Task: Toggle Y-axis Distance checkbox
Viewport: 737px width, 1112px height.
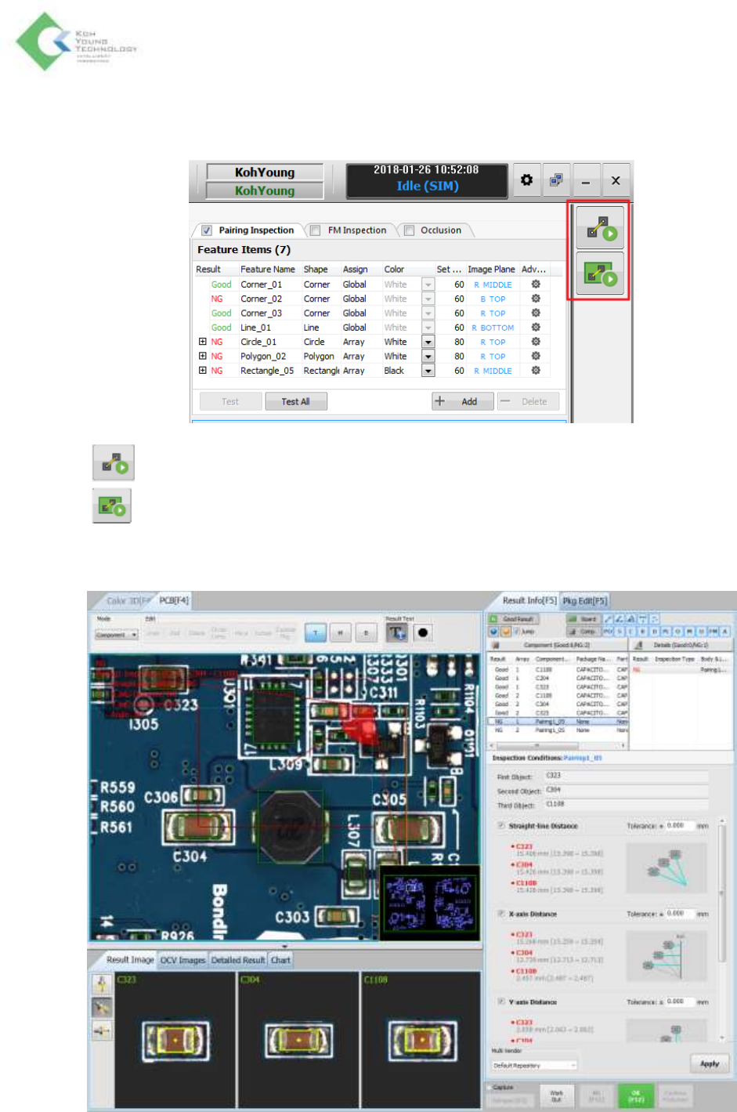Action: 501,1002
